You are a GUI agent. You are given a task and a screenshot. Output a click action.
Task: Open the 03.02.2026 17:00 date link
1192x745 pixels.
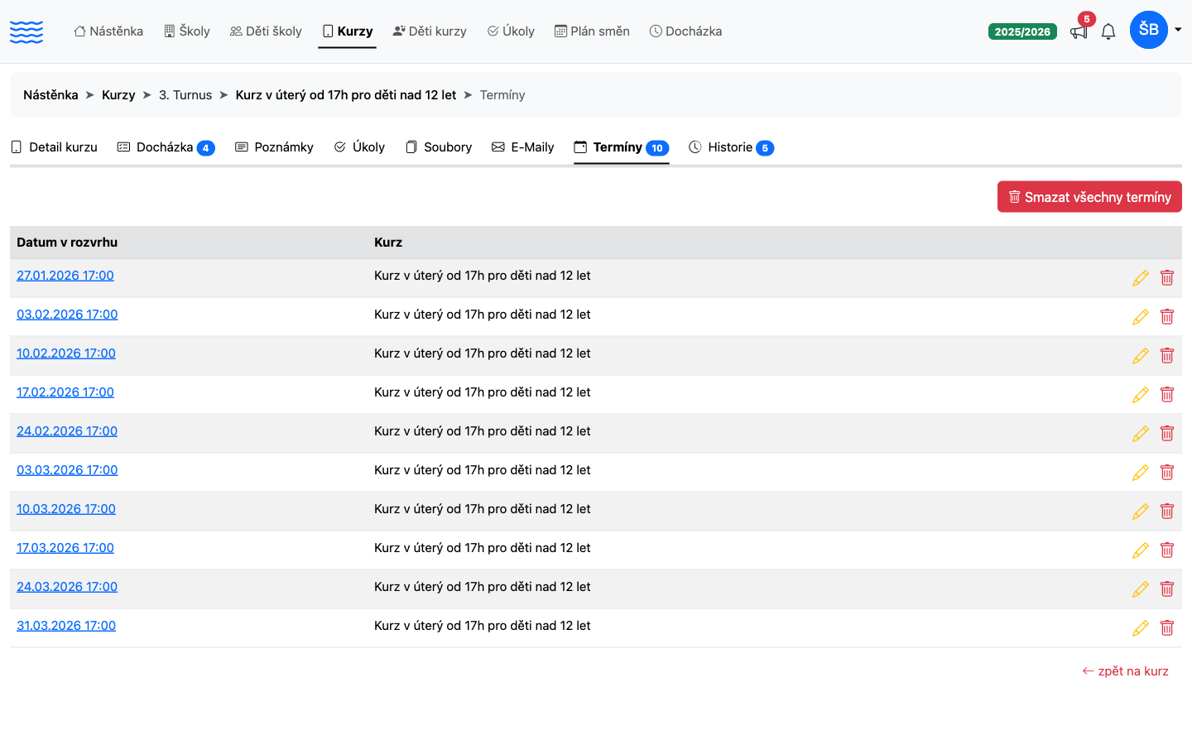point(67,315)
